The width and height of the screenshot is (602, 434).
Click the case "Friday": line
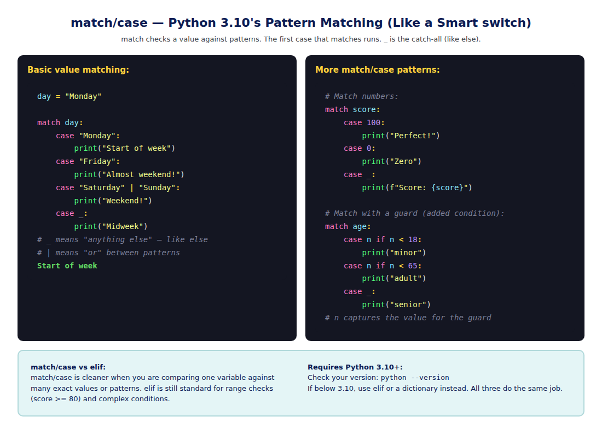pyautogui.click(x=88, y=161)
